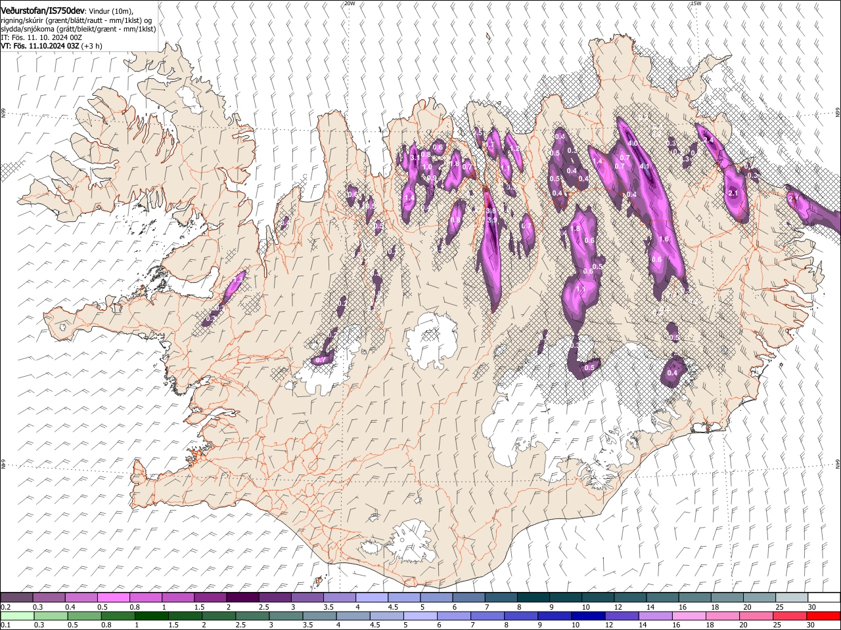Select lower legend blue swatch for 8–9 mm
This screenshot has width=841, height=630.
(x=521, y=616)
